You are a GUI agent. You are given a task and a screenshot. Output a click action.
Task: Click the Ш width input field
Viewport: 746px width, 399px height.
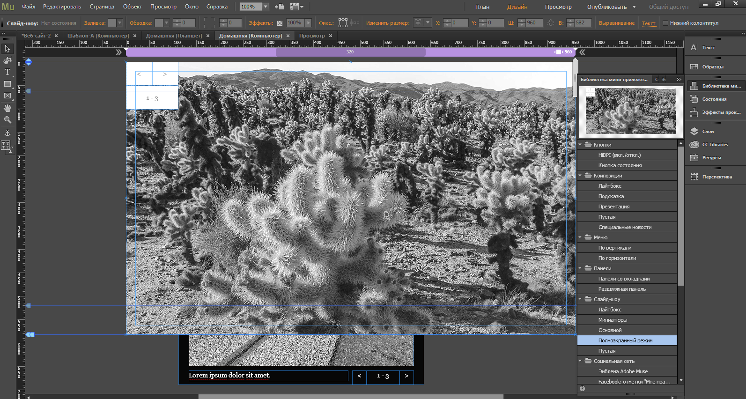pyautogui.click(x=534, y=22)
